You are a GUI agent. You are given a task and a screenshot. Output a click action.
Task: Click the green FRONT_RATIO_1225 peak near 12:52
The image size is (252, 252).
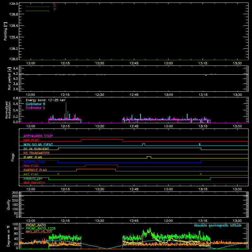150,229
